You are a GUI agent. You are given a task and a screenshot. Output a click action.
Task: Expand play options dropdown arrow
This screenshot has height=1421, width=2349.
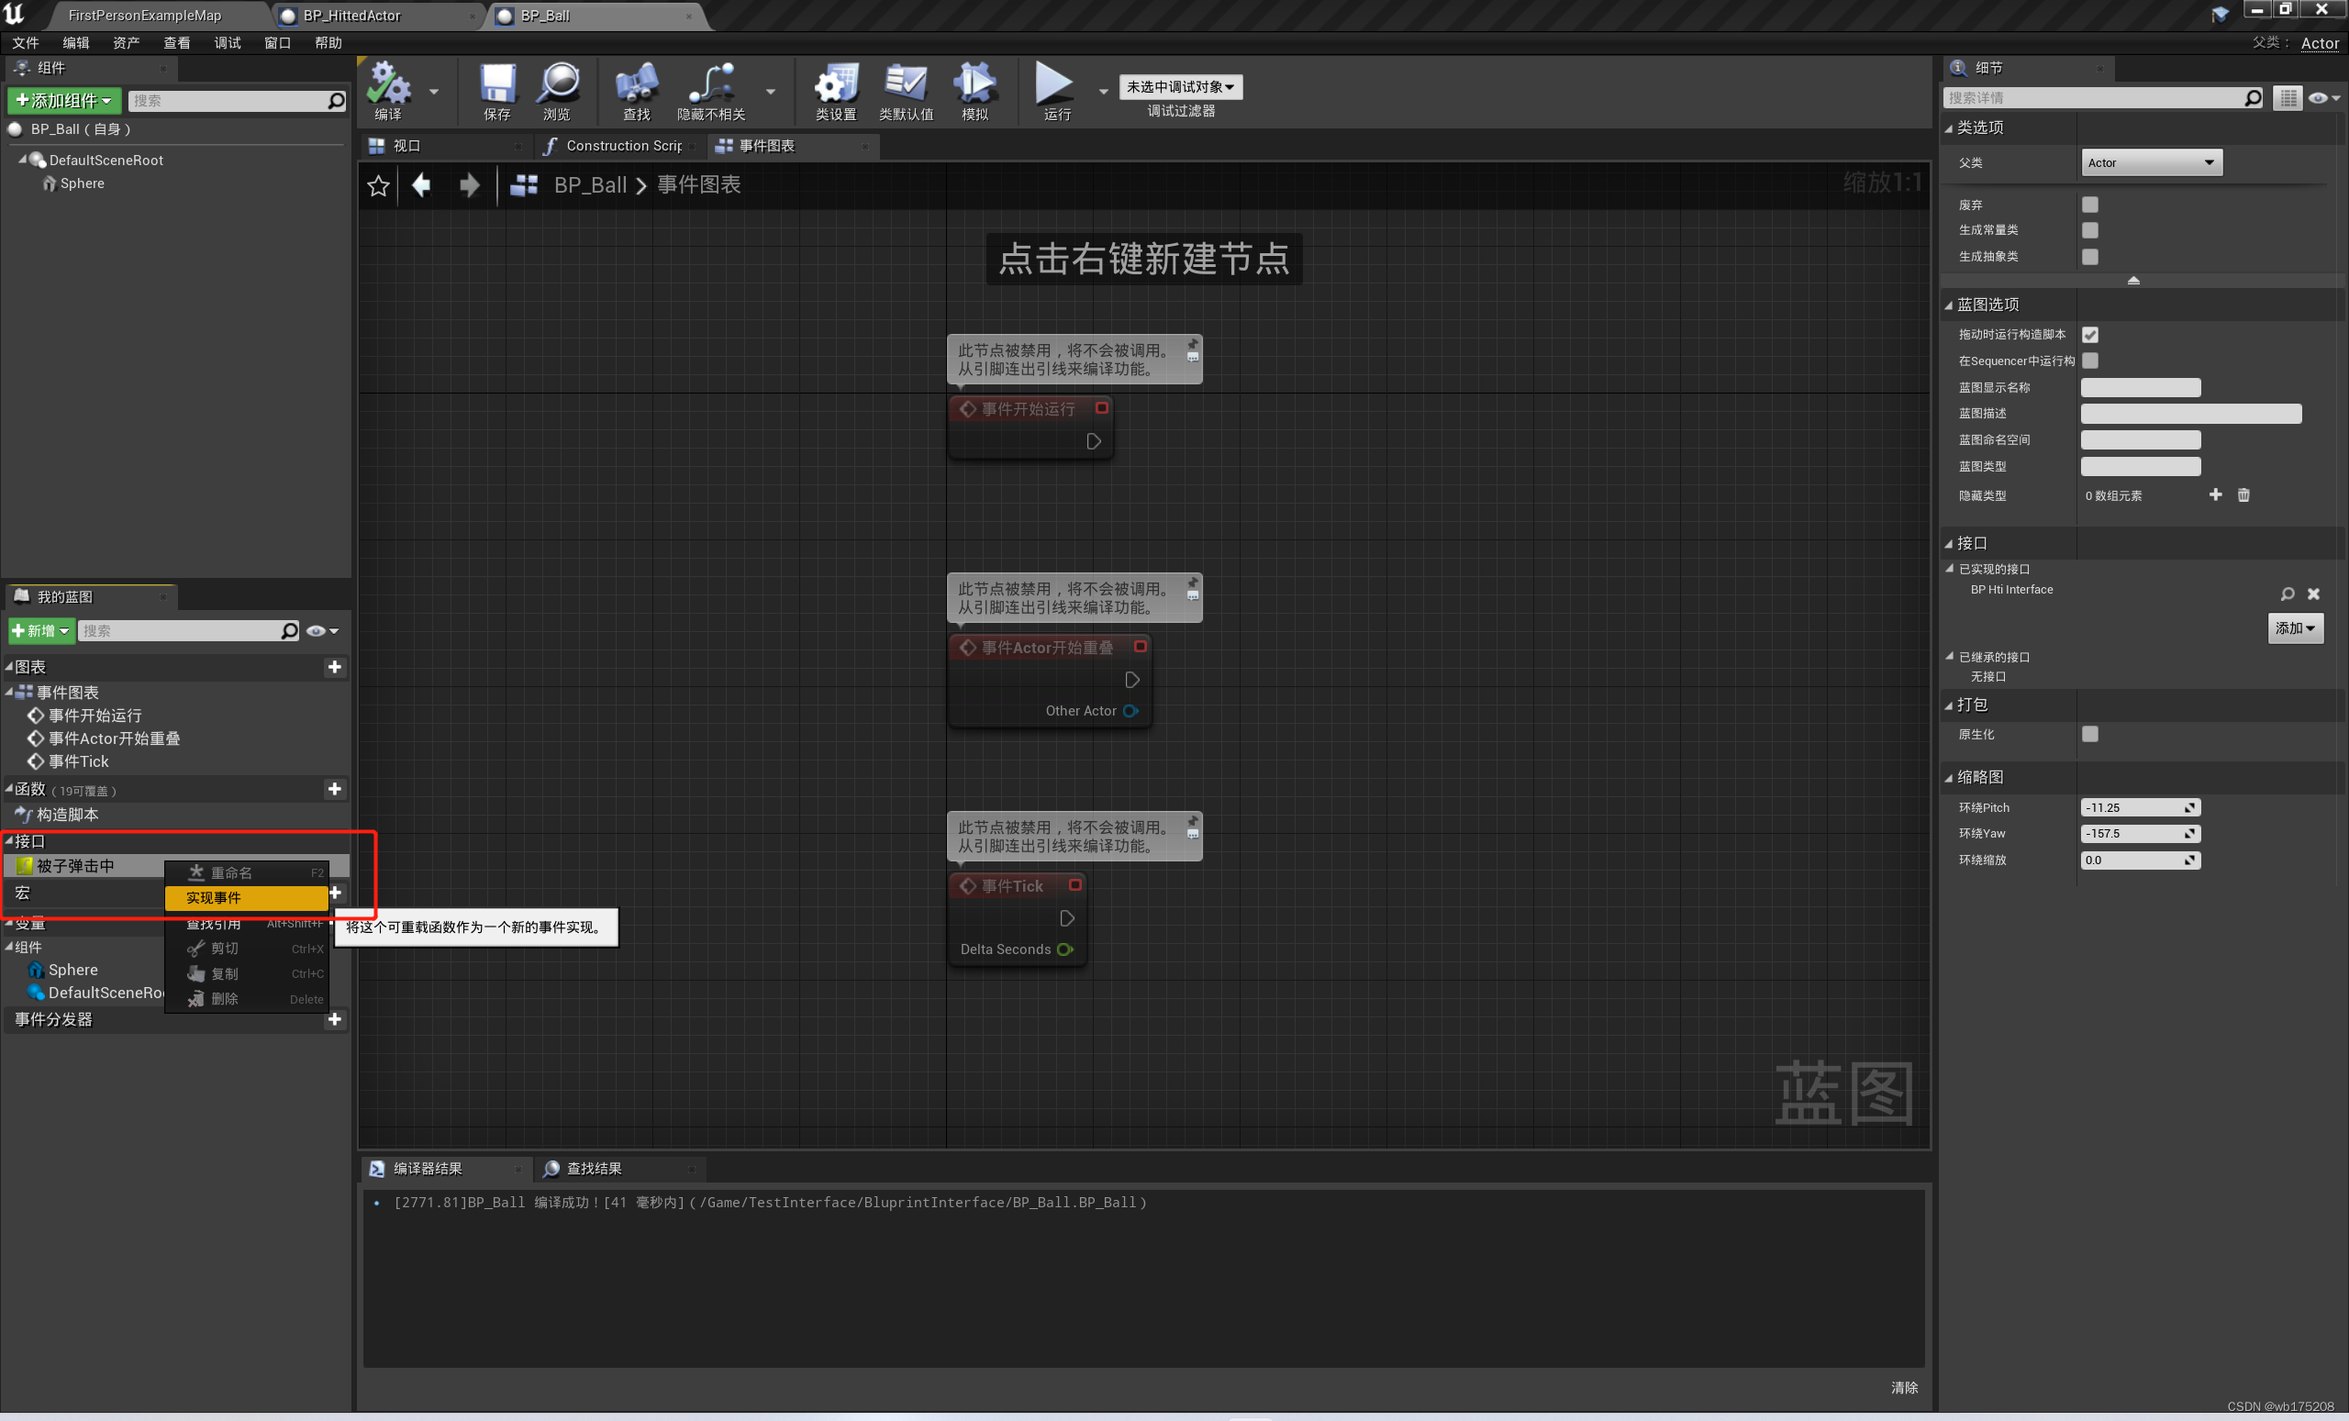(x=1103, y=92)
